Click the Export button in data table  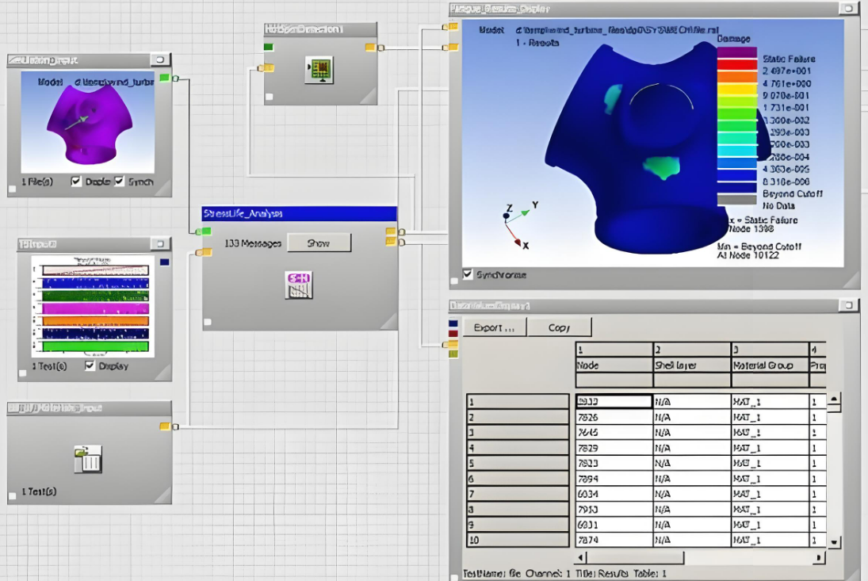point(494,327)
